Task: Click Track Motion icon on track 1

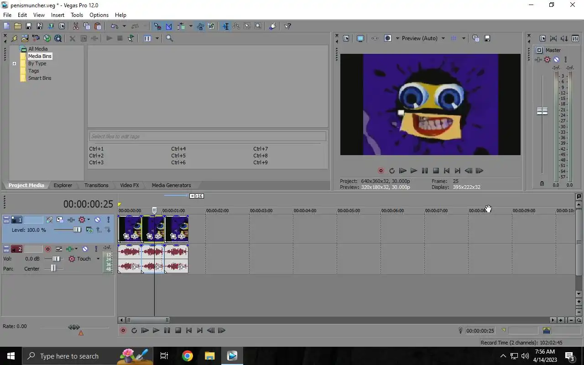Action: pyautogui.click(x=60, y=220)
